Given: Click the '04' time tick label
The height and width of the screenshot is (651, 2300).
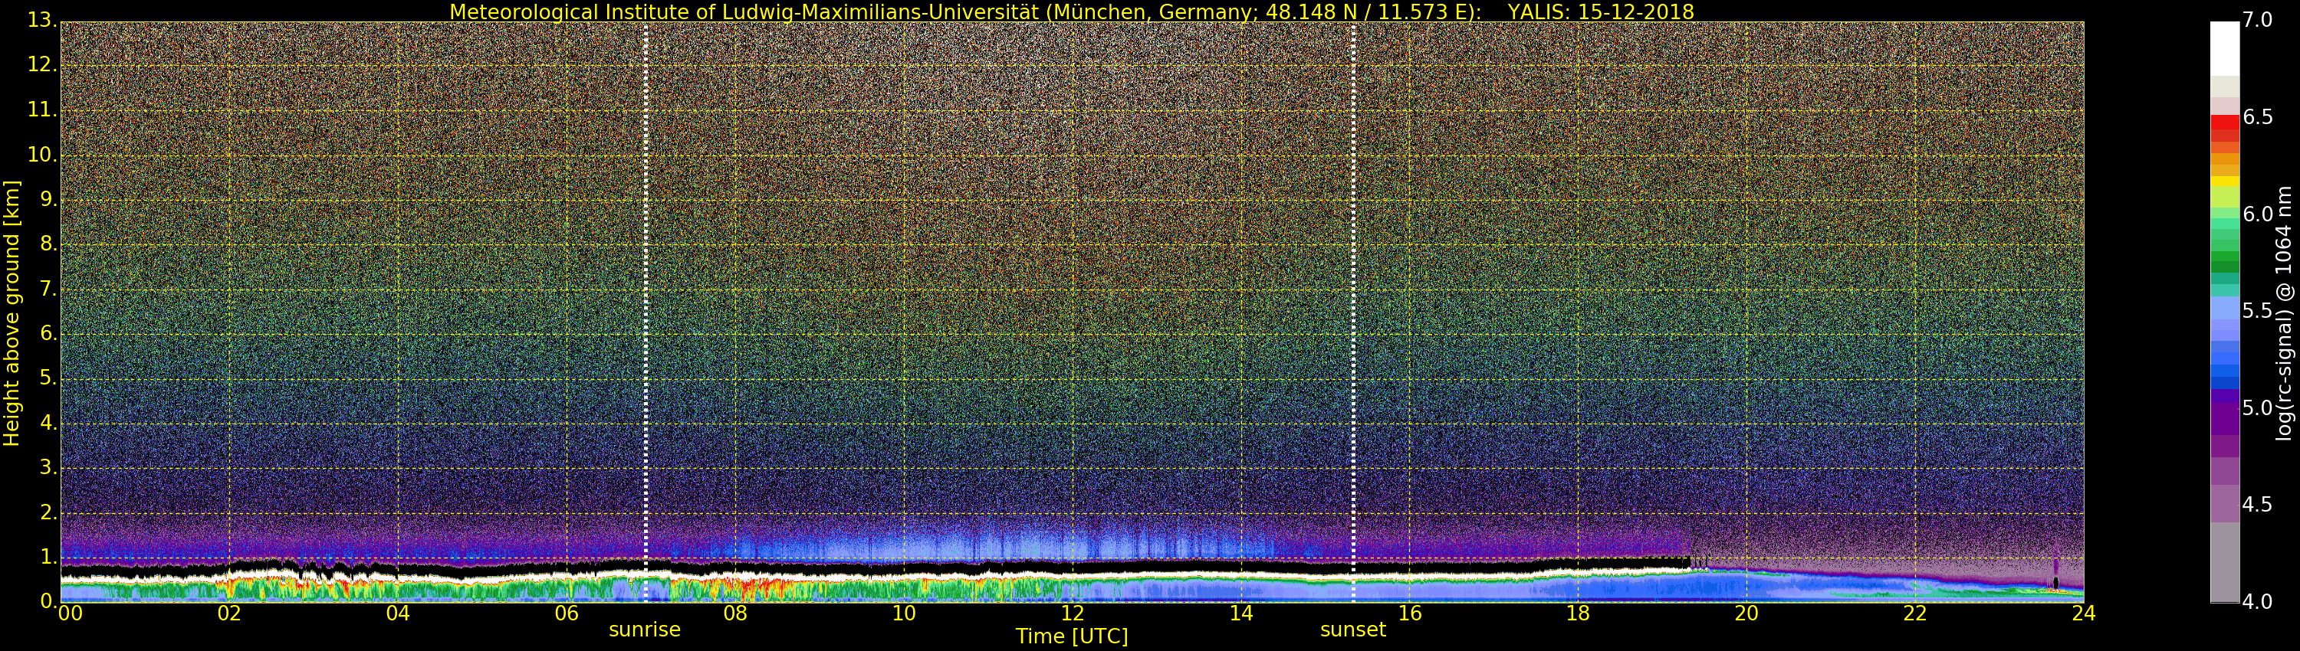Looking at the screenshot, I should (x=398, y=613).
